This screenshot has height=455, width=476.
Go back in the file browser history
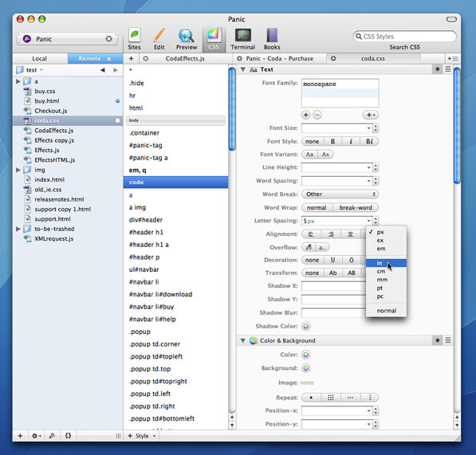coord(103,70)
